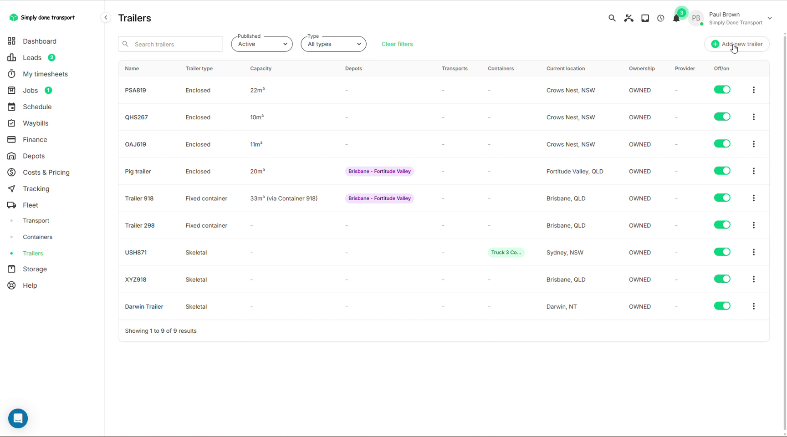Open row actions menu for Darwin Trailer
The height and width of the screenshot is (437, 787).
tap(754, 306)
